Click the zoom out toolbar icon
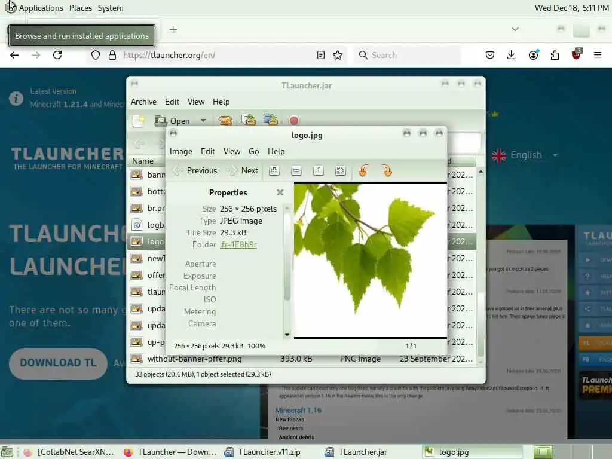This screenshot has width=612, height=459. [296, 170]
